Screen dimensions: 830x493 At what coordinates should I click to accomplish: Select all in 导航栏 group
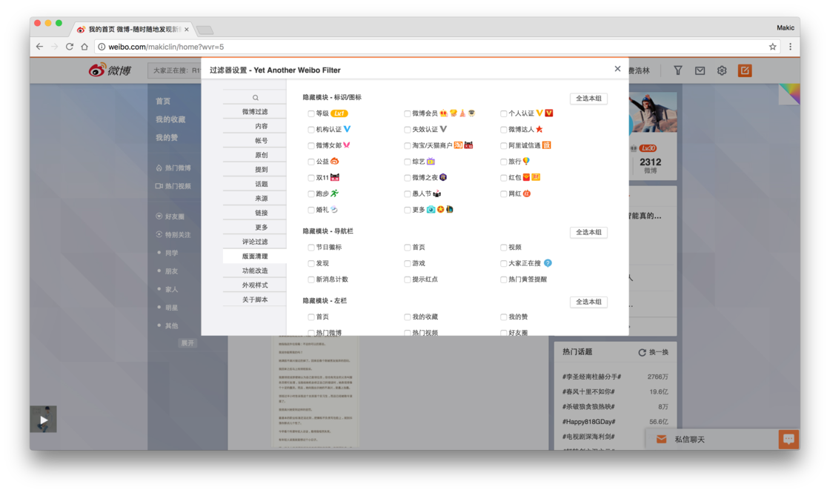588,233
